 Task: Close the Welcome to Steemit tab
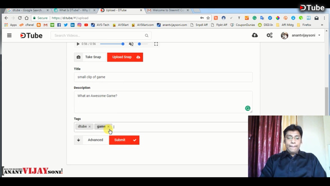click(188, 10)
